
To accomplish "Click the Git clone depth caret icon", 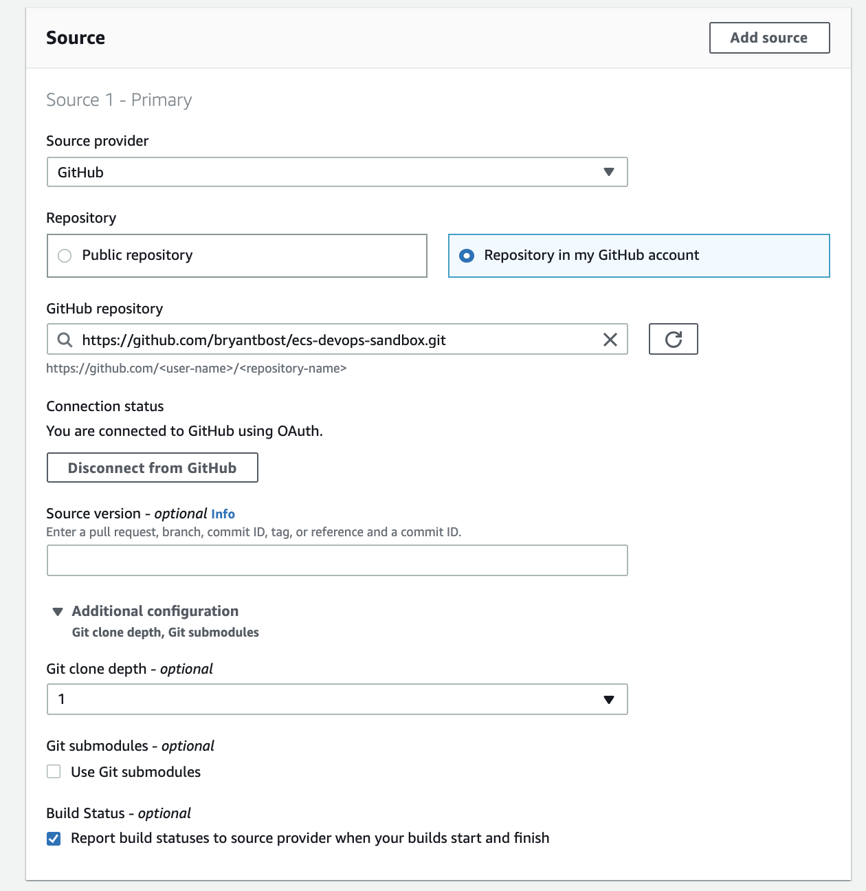I will pos(609,698).
